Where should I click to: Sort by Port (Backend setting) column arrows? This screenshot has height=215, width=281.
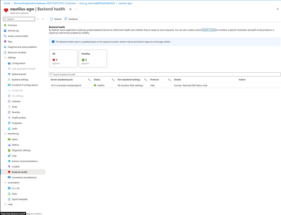tap(146, 80)
